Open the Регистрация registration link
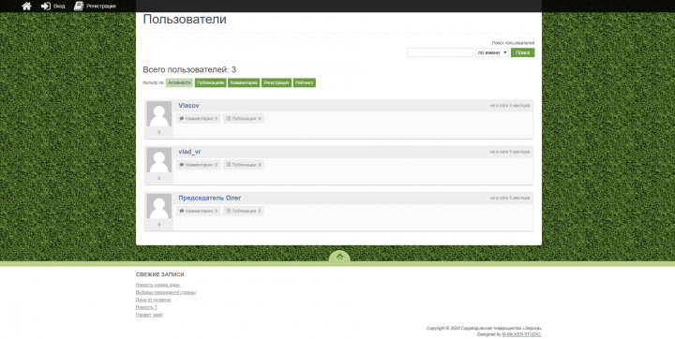This screenshot has height=339, width=675. (x=95, y=6)
